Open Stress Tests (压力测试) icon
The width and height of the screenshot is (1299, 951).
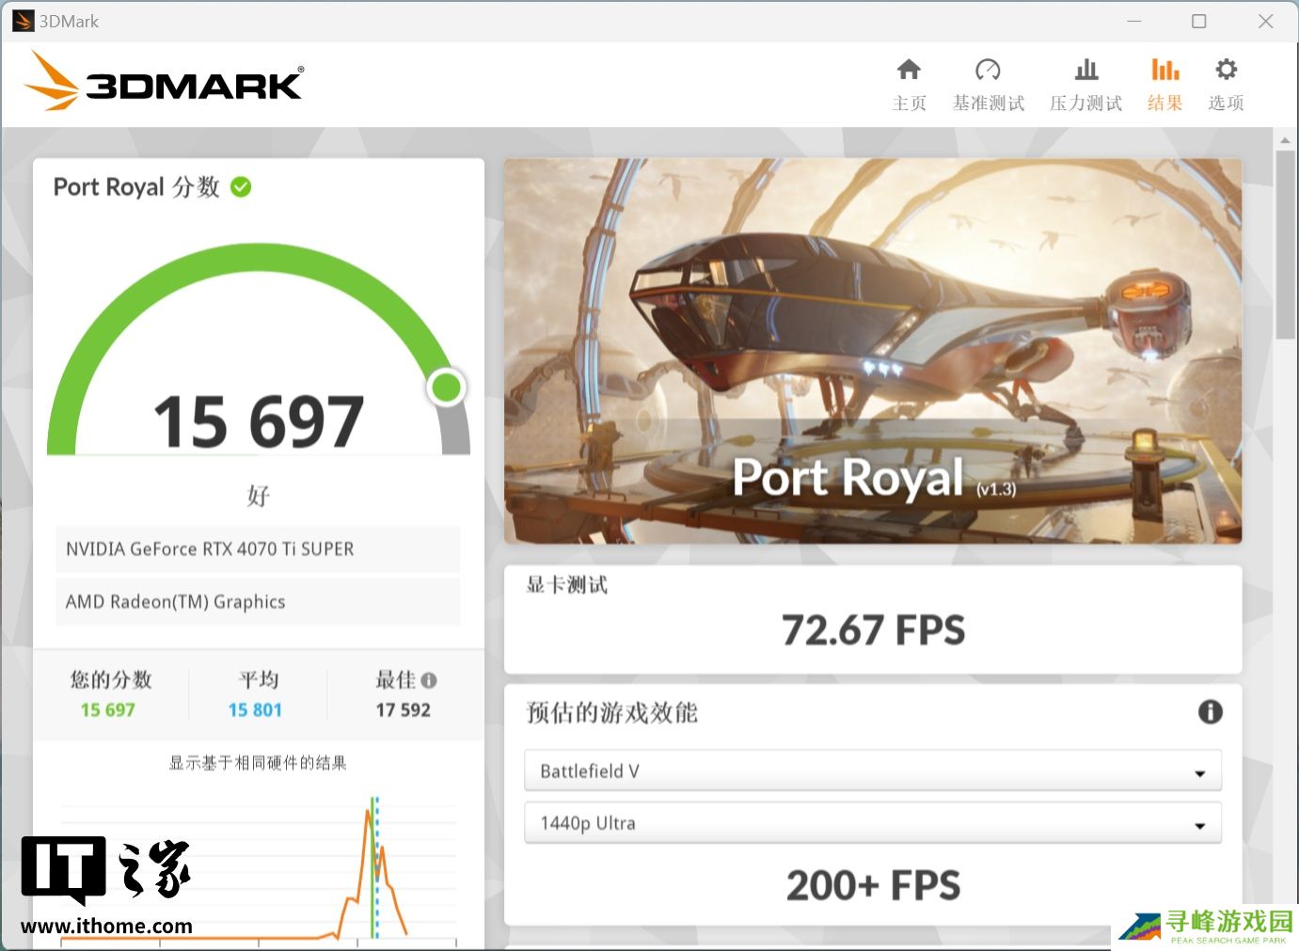[x=1085, y=71]
